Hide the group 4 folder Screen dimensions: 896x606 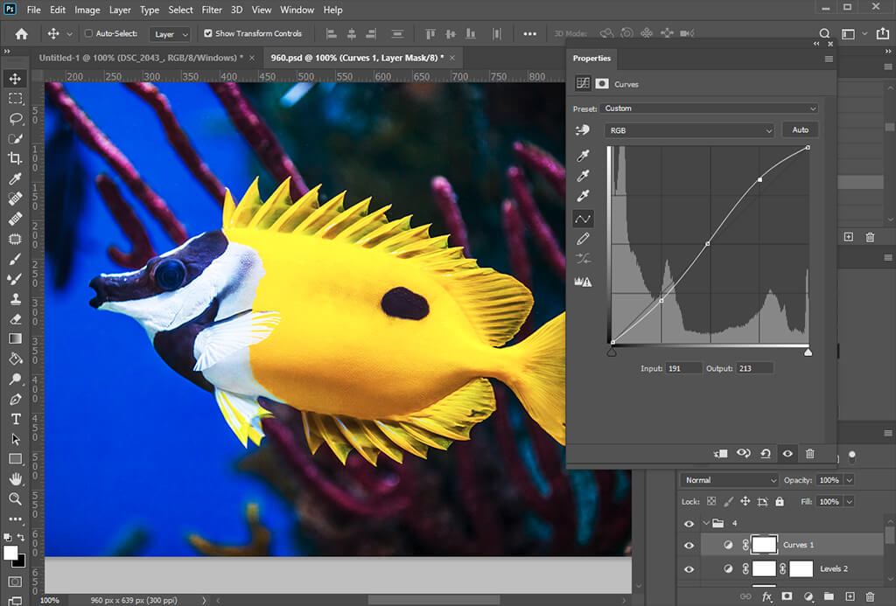[689, 524]
